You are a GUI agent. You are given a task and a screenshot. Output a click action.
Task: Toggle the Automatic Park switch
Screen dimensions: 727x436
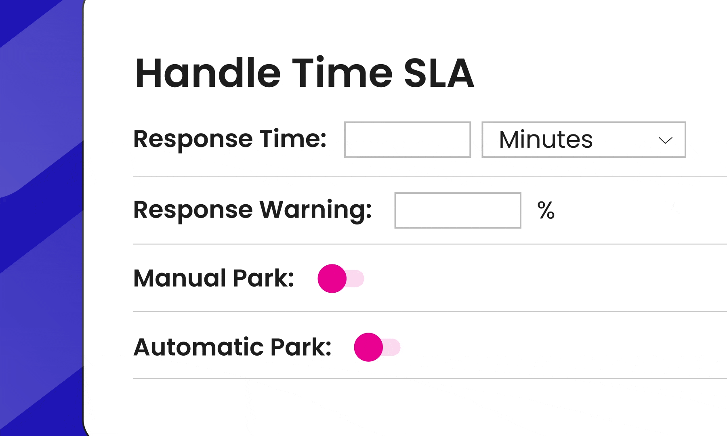[x=377, y=347]
